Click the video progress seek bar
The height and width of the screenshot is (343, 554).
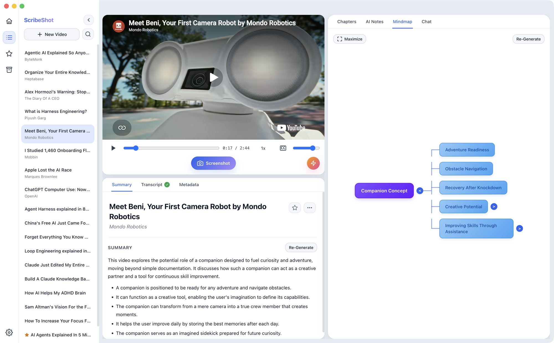click(x=171, y=148)
